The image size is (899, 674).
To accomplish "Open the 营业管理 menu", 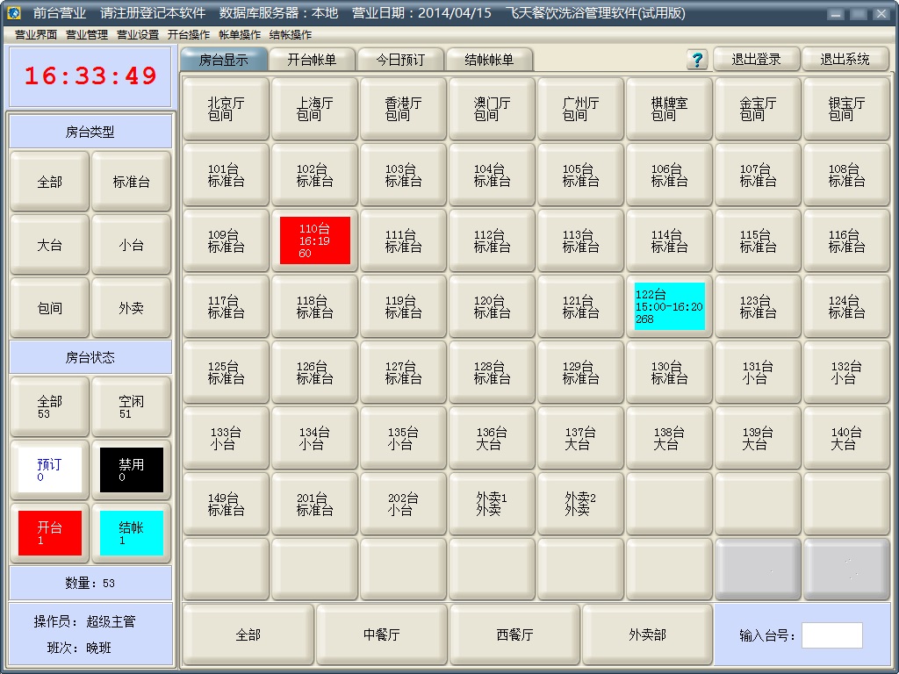I will pyautogui.click(x=87, y=35).
